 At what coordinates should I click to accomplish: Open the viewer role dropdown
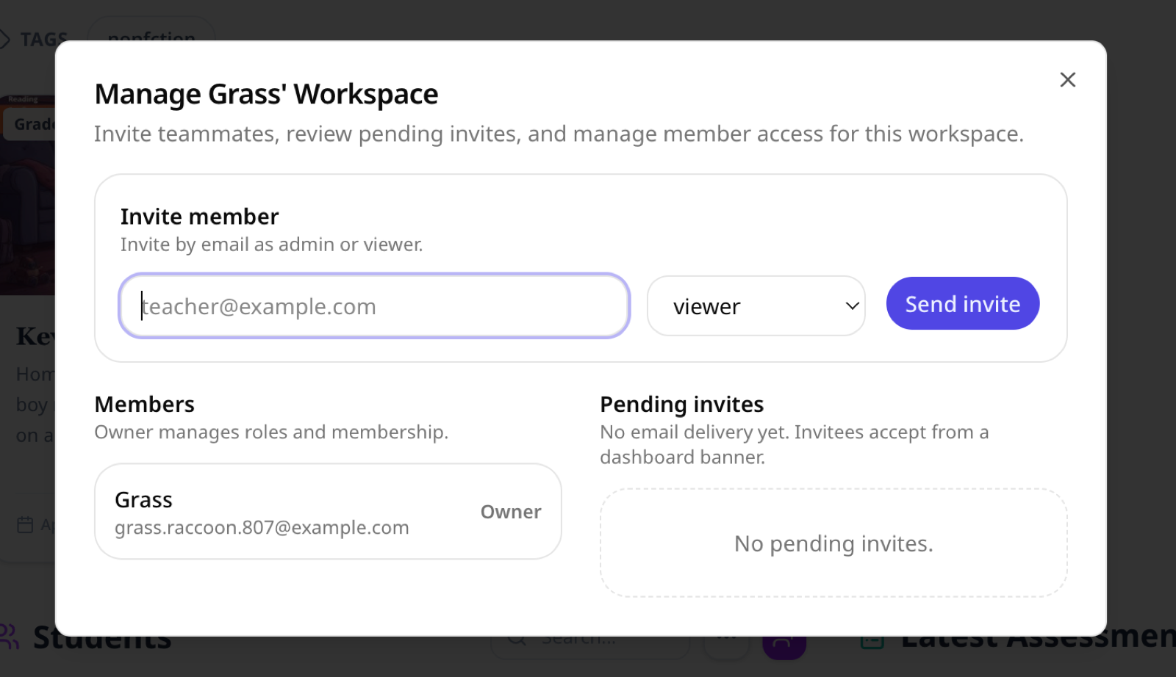[x=756, y=305]
